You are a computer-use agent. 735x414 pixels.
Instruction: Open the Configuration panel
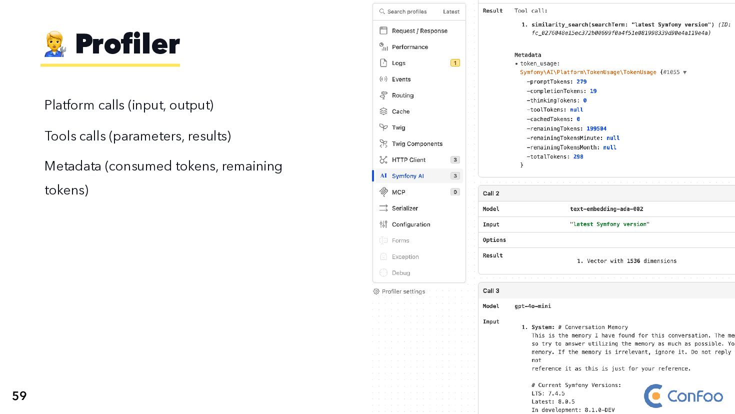pos(419,224)
